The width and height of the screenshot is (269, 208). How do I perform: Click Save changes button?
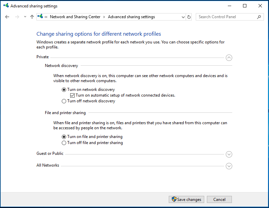[x=186, y=200]
